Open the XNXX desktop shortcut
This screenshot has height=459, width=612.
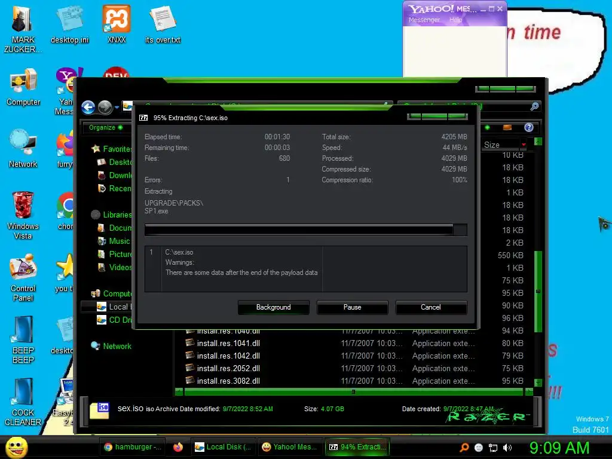click(117, 25)
